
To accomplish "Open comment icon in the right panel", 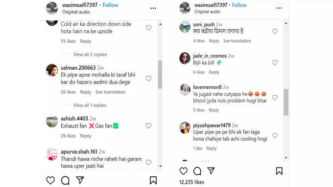I will point(197,171).
